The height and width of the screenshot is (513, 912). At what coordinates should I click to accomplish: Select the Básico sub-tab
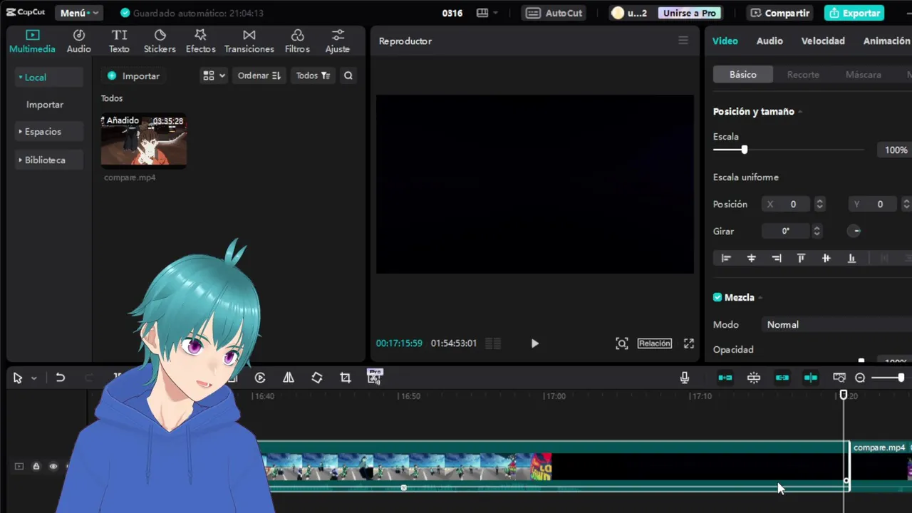click(743, 74)
